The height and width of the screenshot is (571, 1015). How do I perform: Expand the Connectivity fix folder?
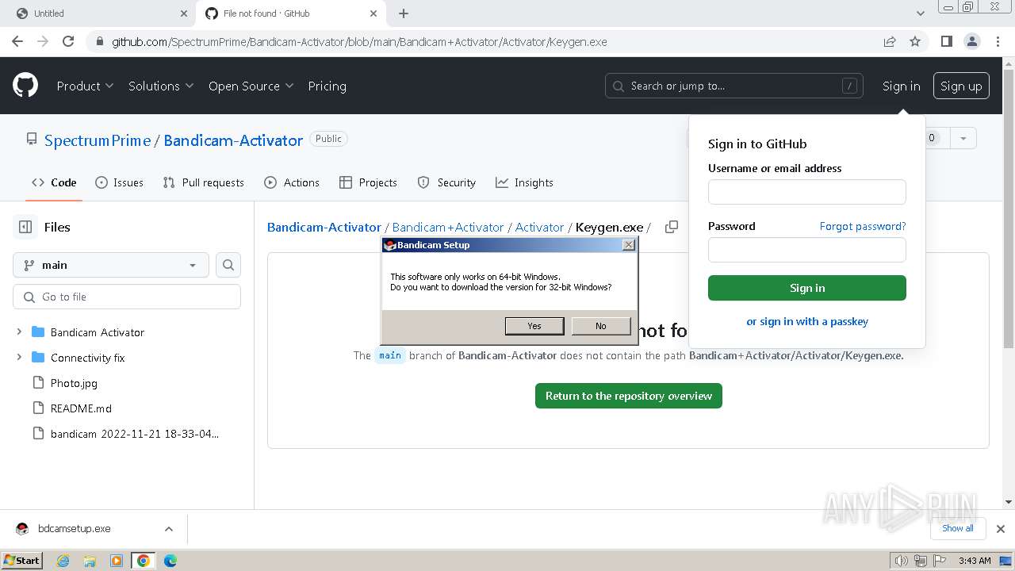(19, 358)
